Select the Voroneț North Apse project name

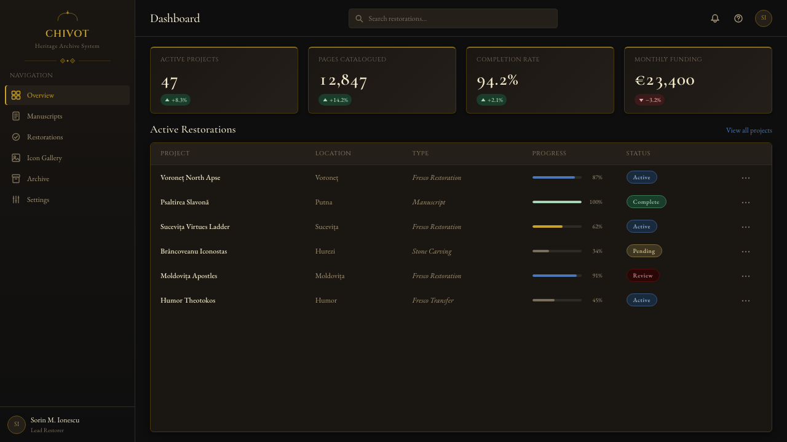point(191,177)
